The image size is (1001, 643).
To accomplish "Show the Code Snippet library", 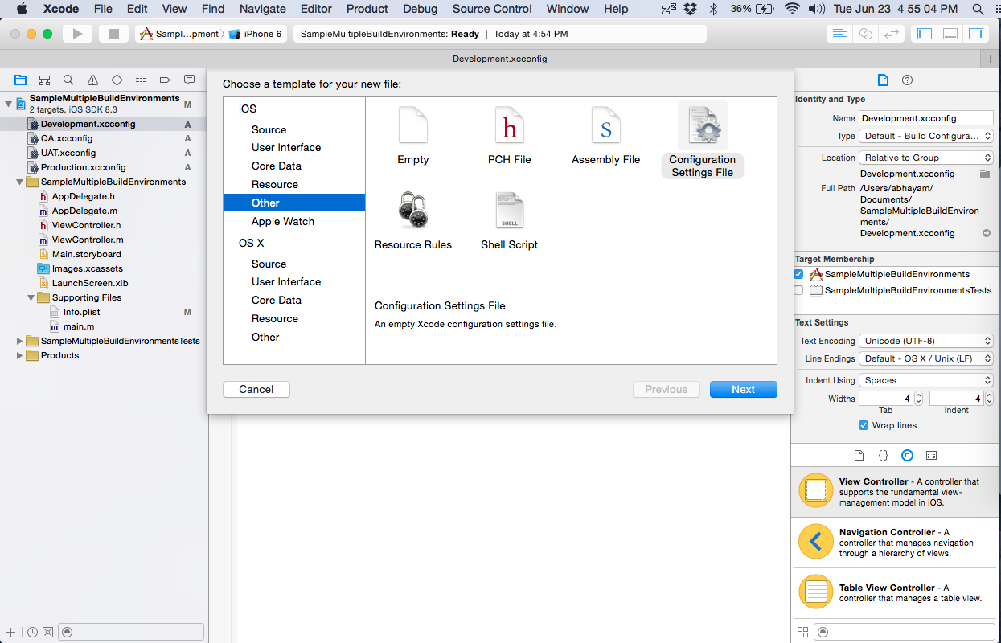I will click(883, 455).
